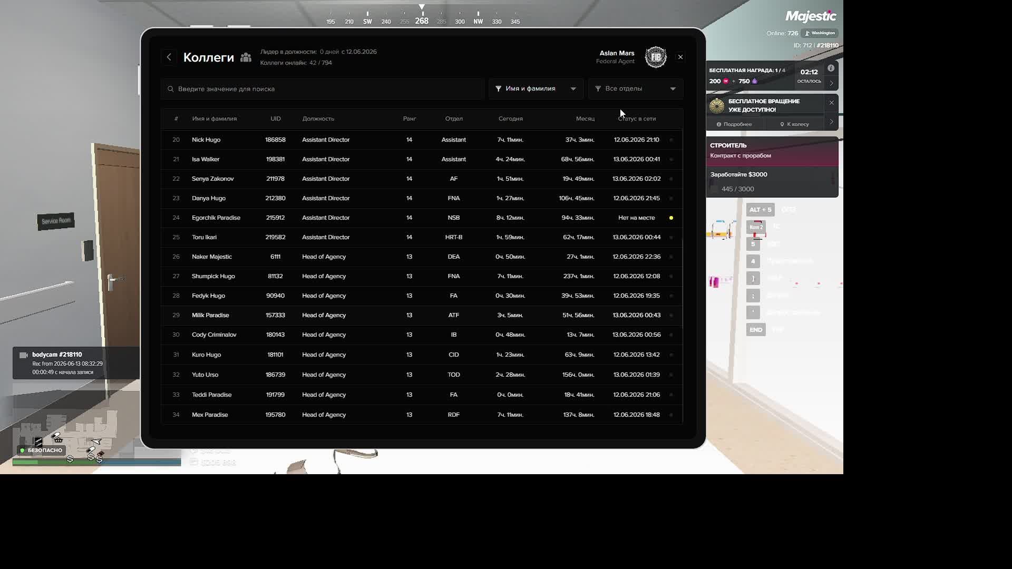Click the Нет на месте status text
Screen dimensions: 1012x569
[637, 218]
